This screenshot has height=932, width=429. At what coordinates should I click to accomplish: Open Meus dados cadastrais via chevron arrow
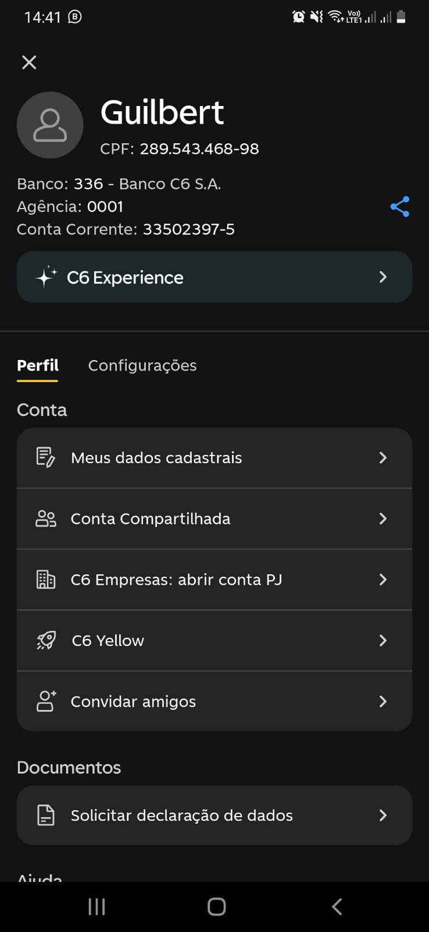point(382,458)
